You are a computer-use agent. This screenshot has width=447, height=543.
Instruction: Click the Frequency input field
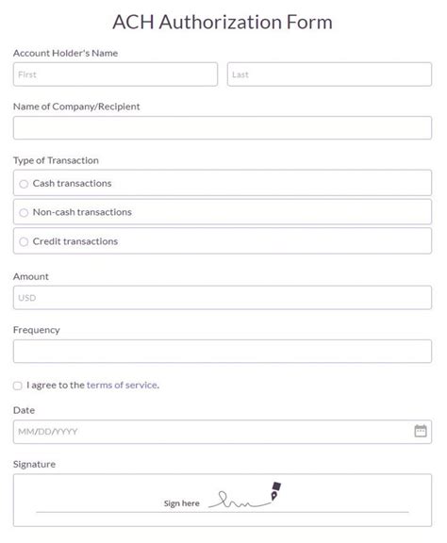point(223,351)
